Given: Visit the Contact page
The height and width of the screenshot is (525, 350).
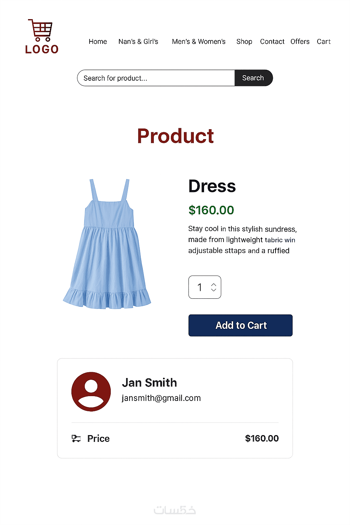Looking at the screenshot, I should pos(272,42).
